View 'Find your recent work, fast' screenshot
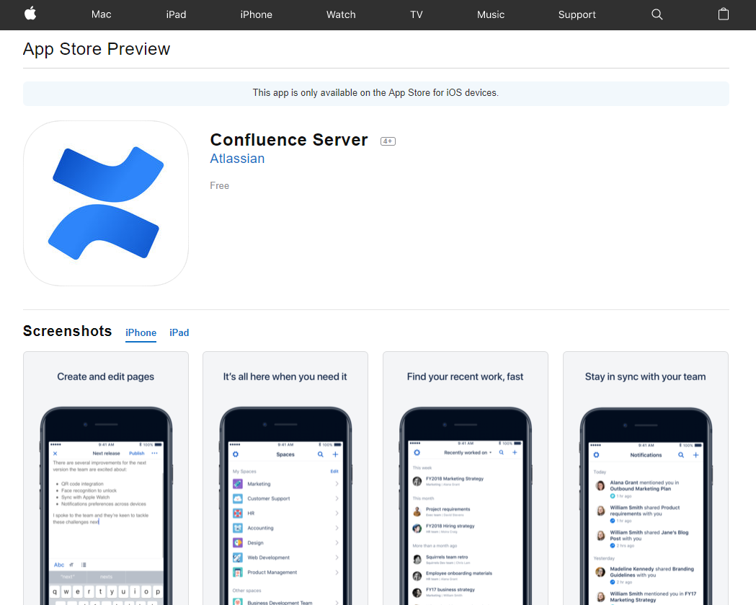The height and width of the screenshot is (605, 756). (x=466, y=478)
